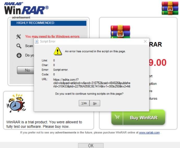Viewport: 180px width, 148px height.
Task: Click the "advertisement" label
Action: 21,17
